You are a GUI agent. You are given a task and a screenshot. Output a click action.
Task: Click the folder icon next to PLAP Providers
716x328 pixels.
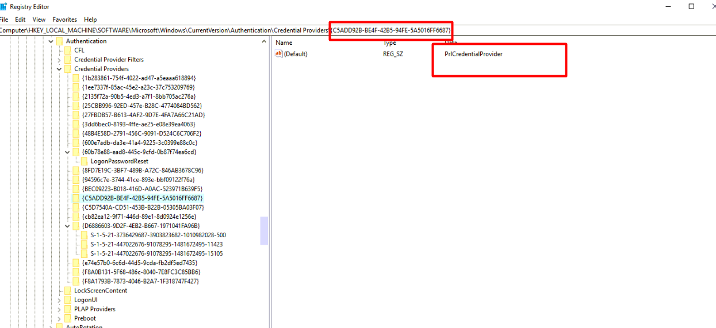click(x=68, y=309)
